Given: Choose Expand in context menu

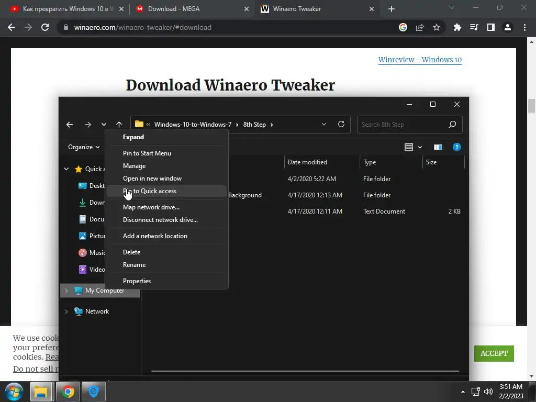Looking at the screenshot, I should pyautogui.click(x=166, y=137).
